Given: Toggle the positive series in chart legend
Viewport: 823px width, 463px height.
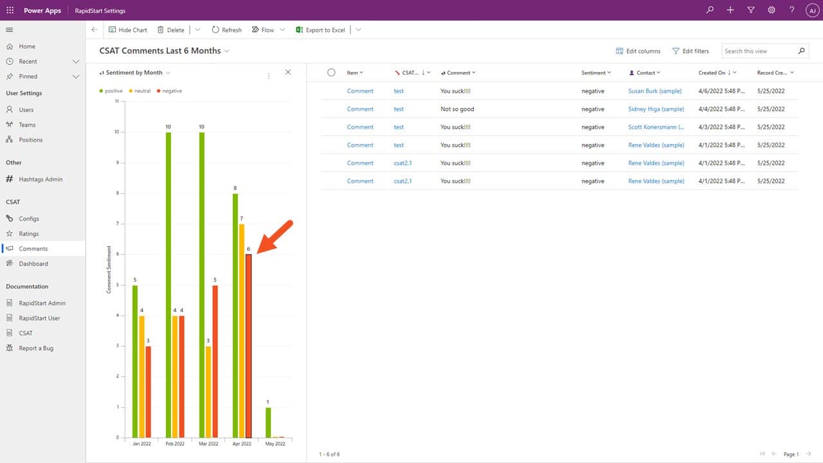Looking at the screenshot, I should coord(111,91).
